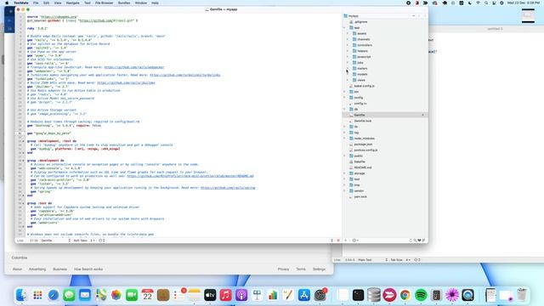Open the Gemfile language selector in status bar
This screenshot has height=306, width=544.
[x=55, y=241]
